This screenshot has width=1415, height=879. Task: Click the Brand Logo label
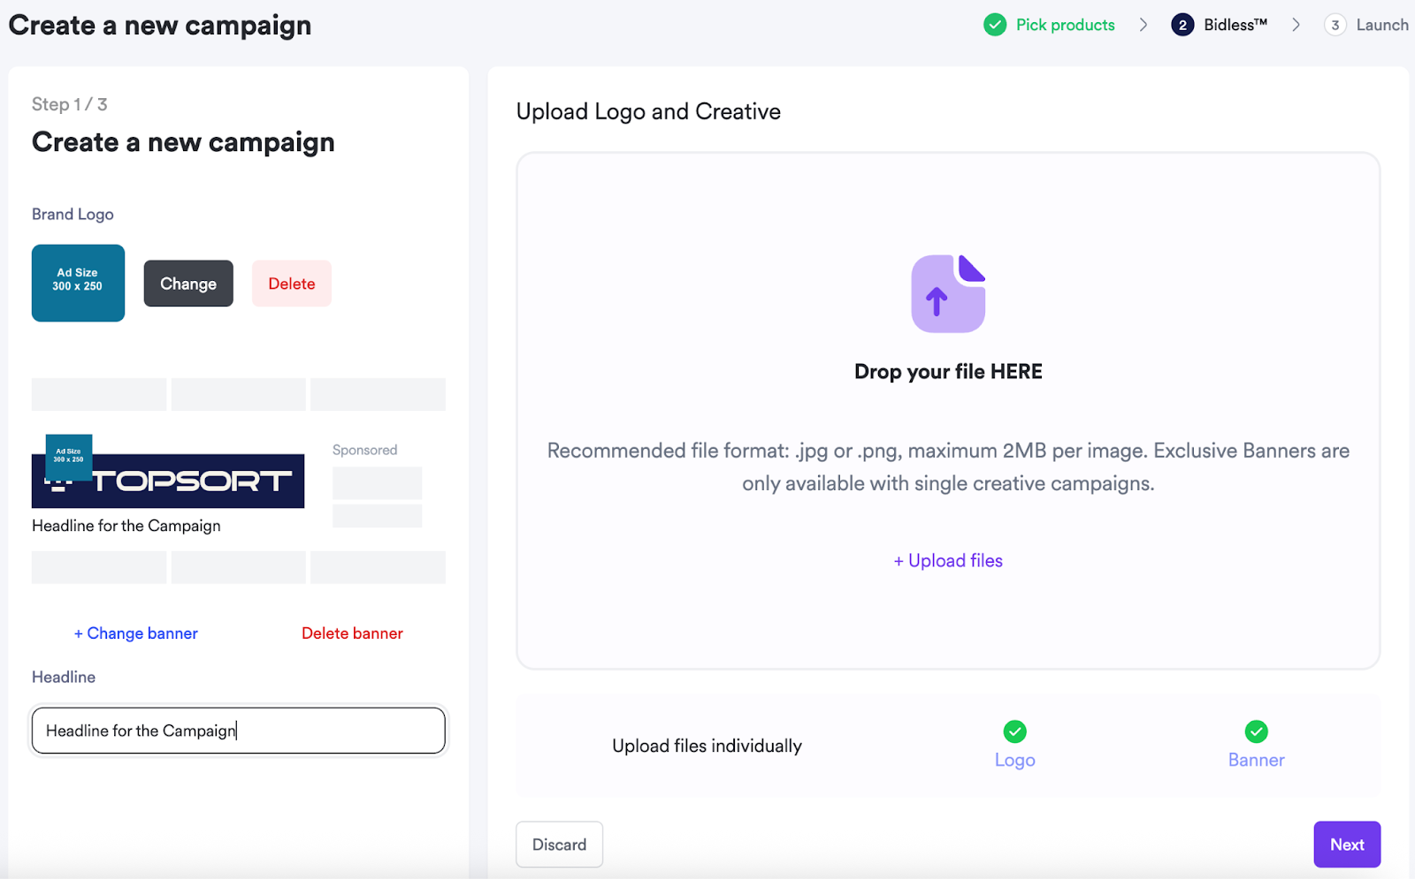[x=73, y=214]
